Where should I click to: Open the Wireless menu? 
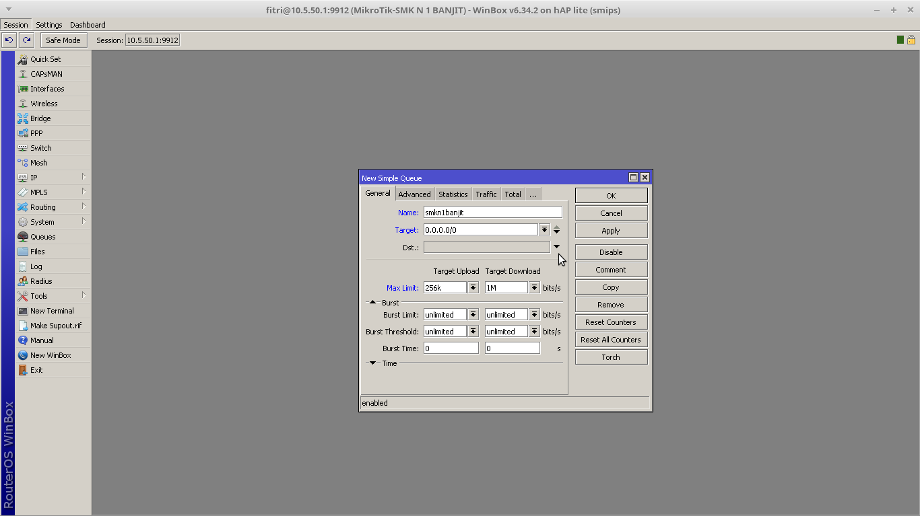[x=53, y=104]
